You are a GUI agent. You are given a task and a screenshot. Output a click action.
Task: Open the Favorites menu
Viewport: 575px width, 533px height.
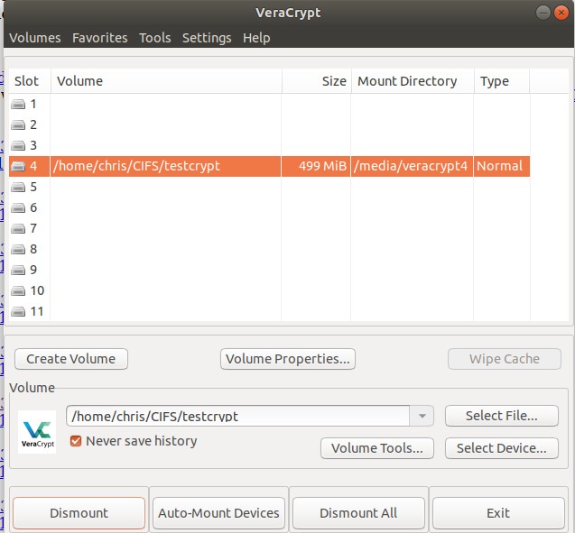[x=99, y=38]
